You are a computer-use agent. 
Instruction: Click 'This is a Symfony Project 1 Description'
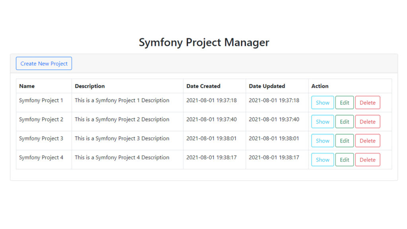[122, 100]
